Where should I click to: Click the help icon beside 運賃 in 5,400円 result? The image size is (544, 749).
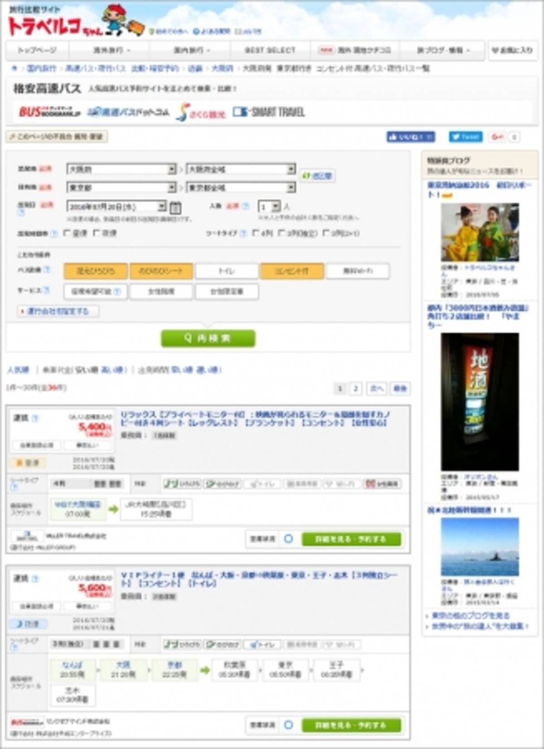[x=36, y=418]
